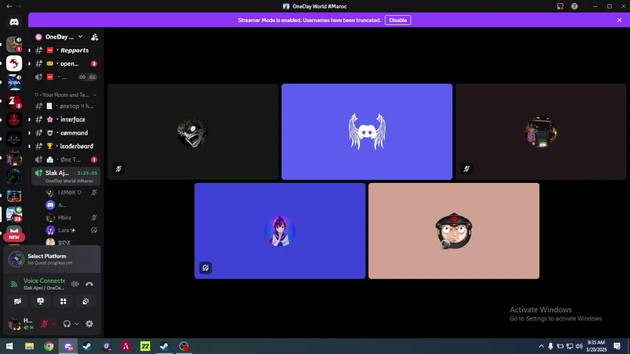Open the Repports channel
The height and width of the screenshot is (354, 630).
(66, 50)
